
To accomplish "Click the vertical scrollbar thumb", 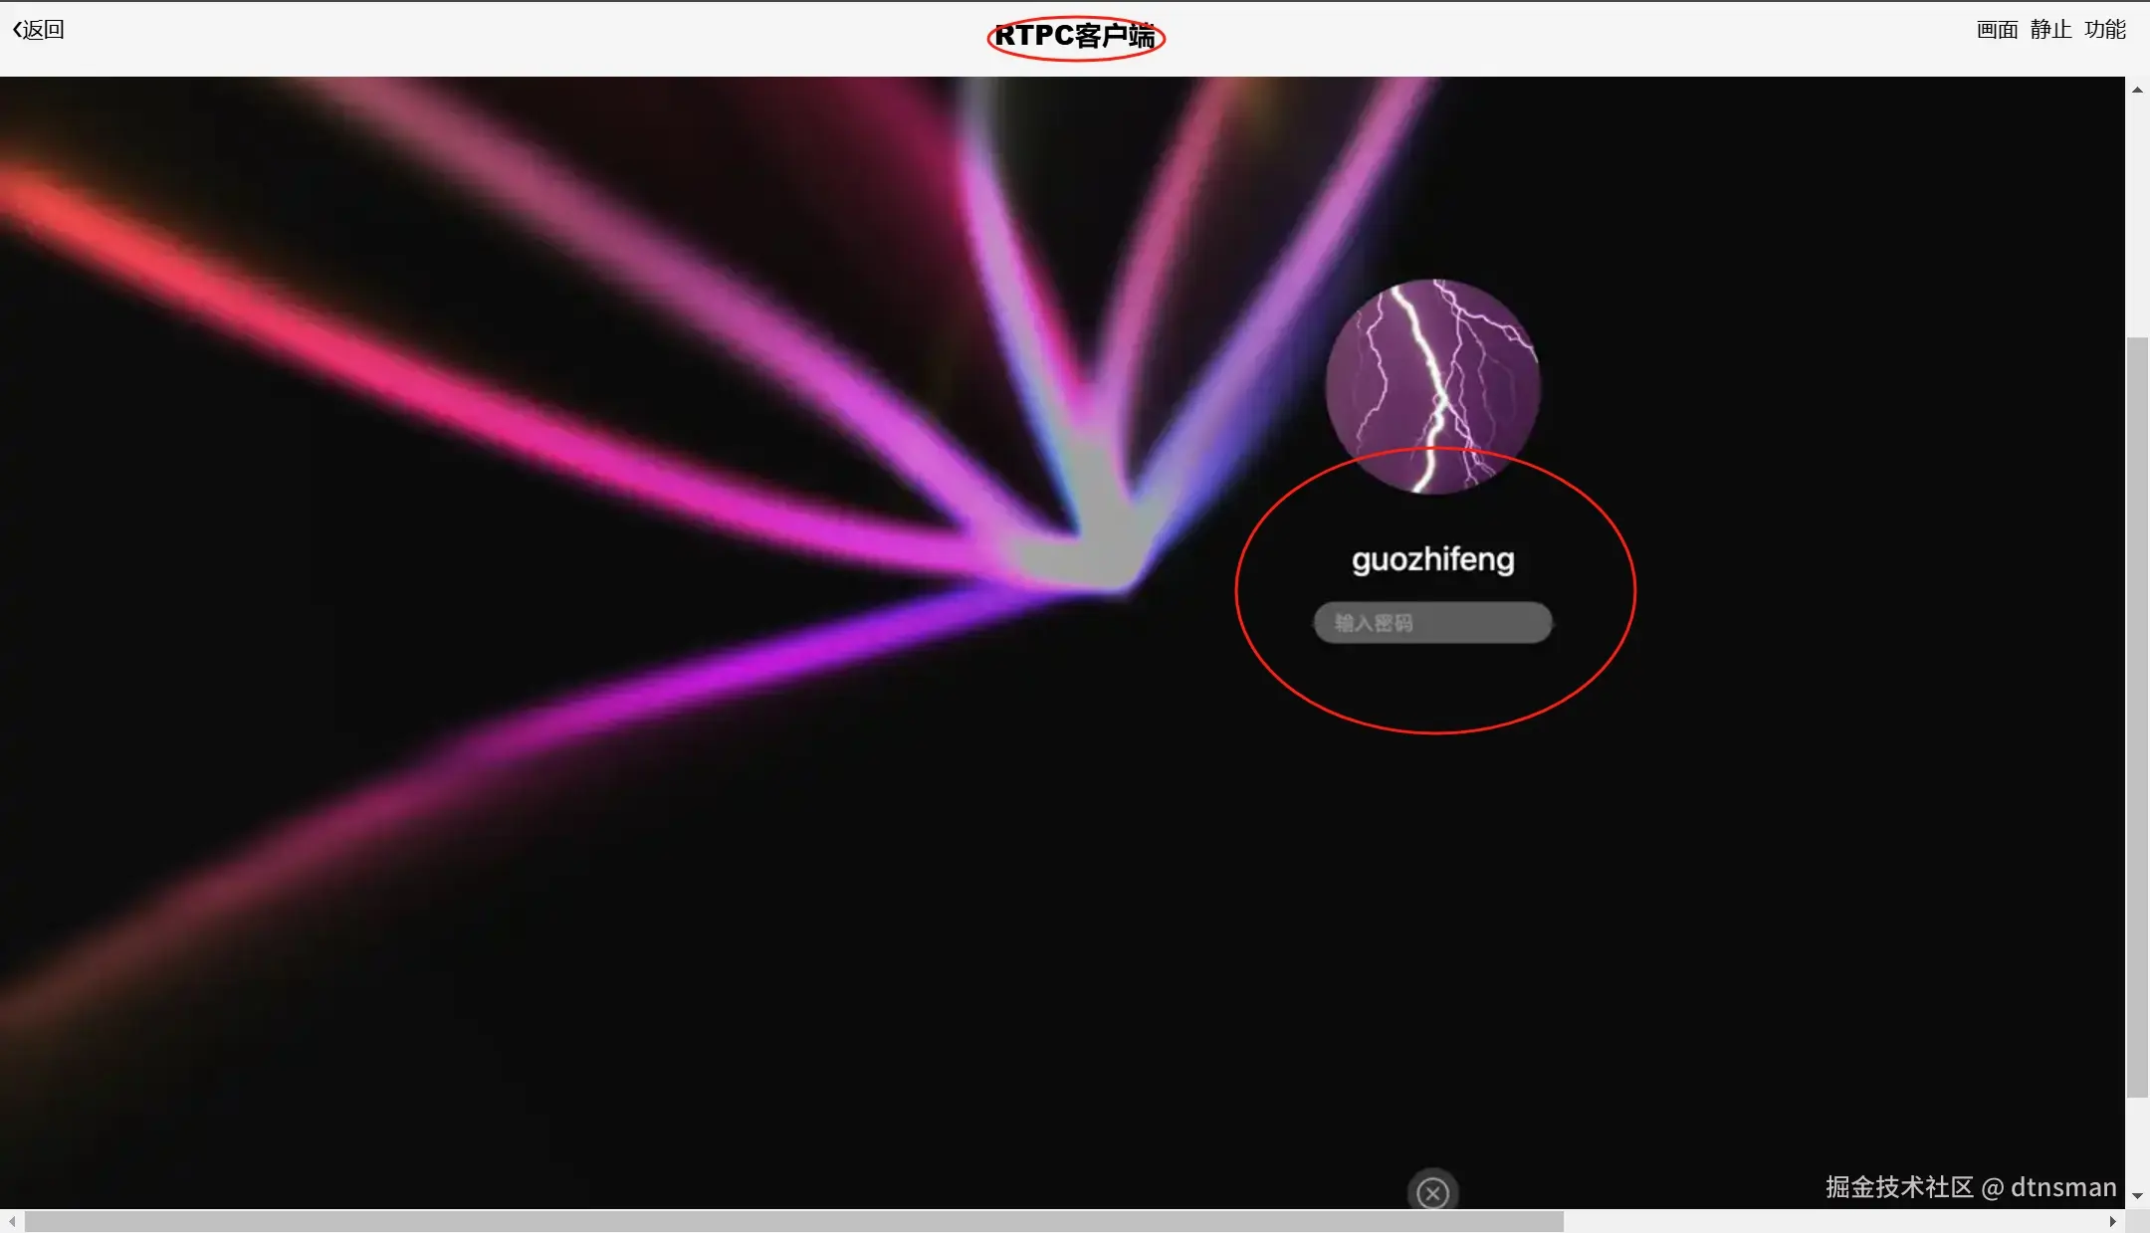I will click(x=2137, y=717).
